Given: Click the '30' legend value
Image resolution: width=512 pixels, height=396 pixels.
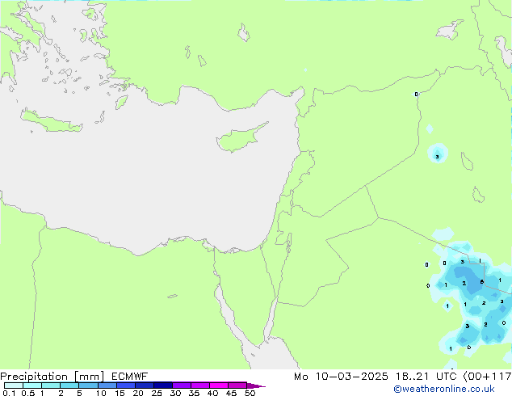Looking at the screenshot, I should (175, 393).
